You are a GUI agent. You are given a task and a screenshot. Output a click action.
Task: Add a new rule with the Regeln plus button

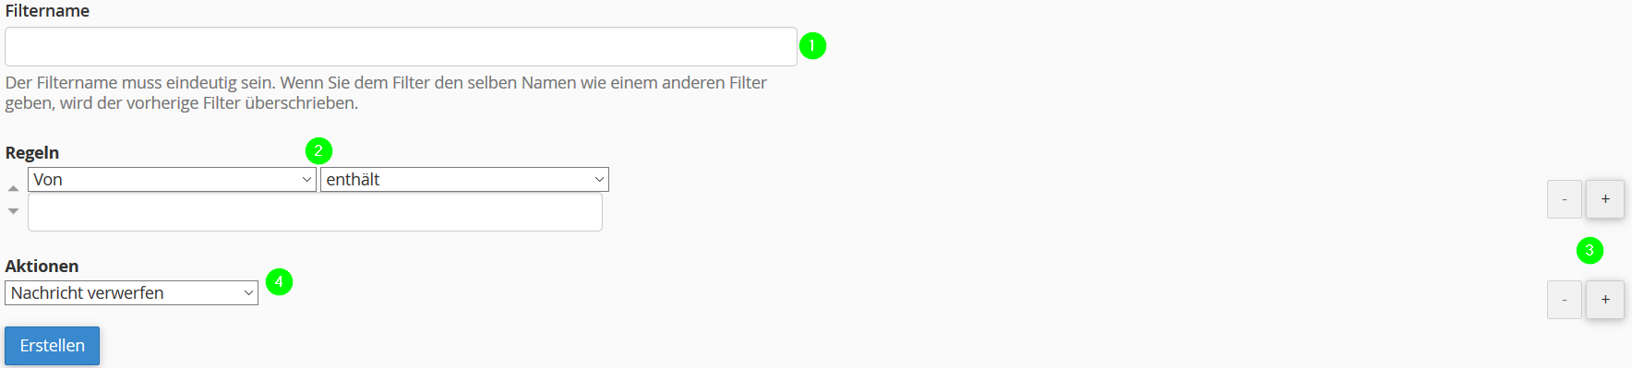pyautogui.click(x=1605, y=199)
